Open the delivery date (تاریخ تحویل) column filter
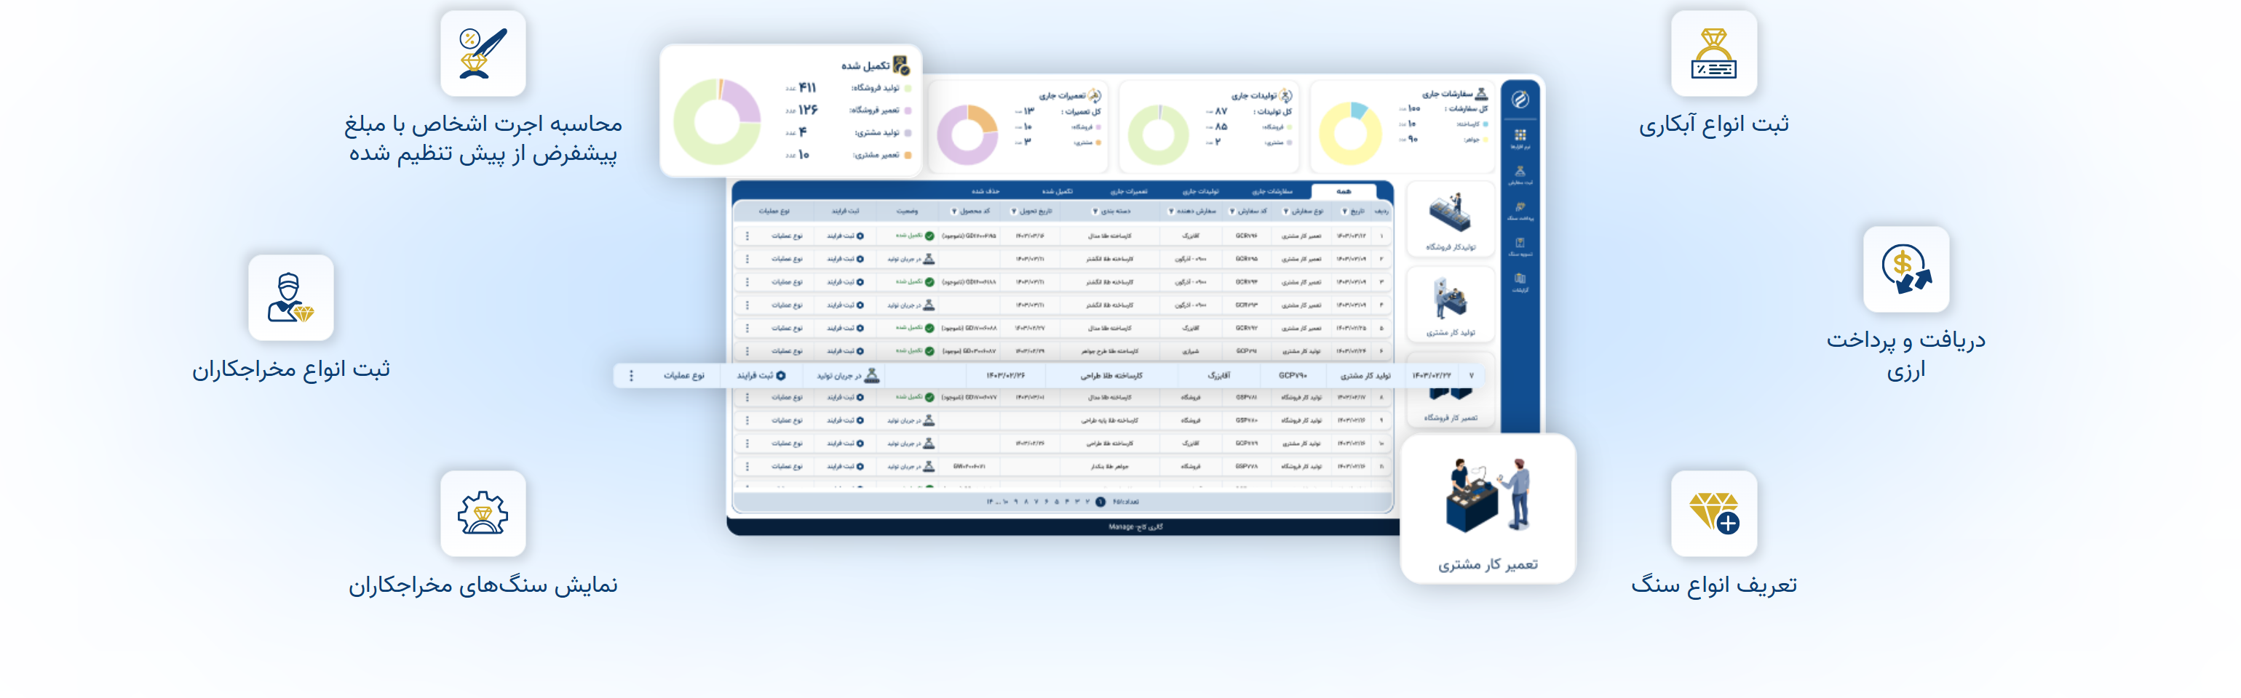 (x=1013, y=212)
